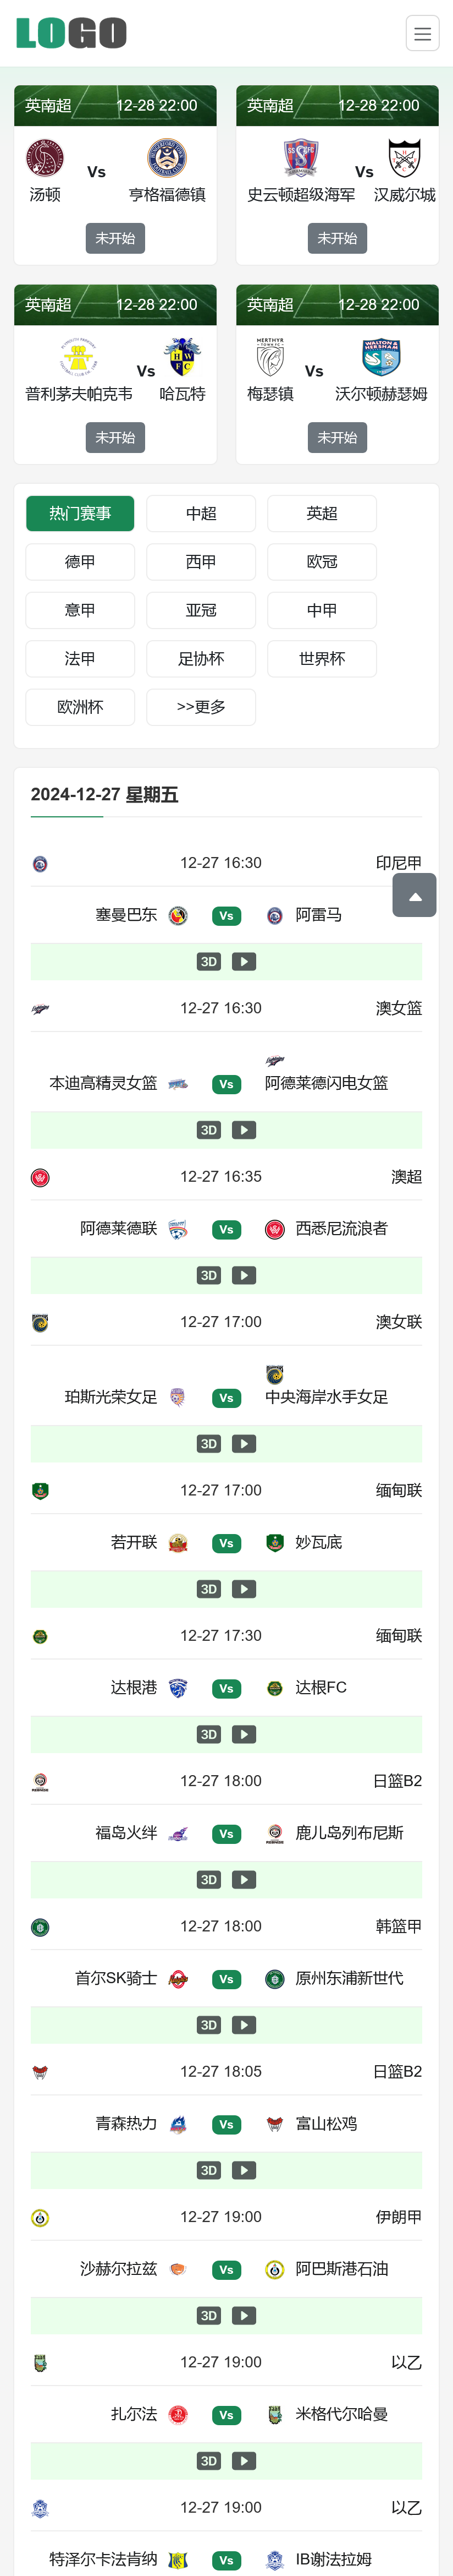This screenshot has height=2576, width=453.
Task: Click the Swindon Town team crest
Action: (x=299, y=158)
